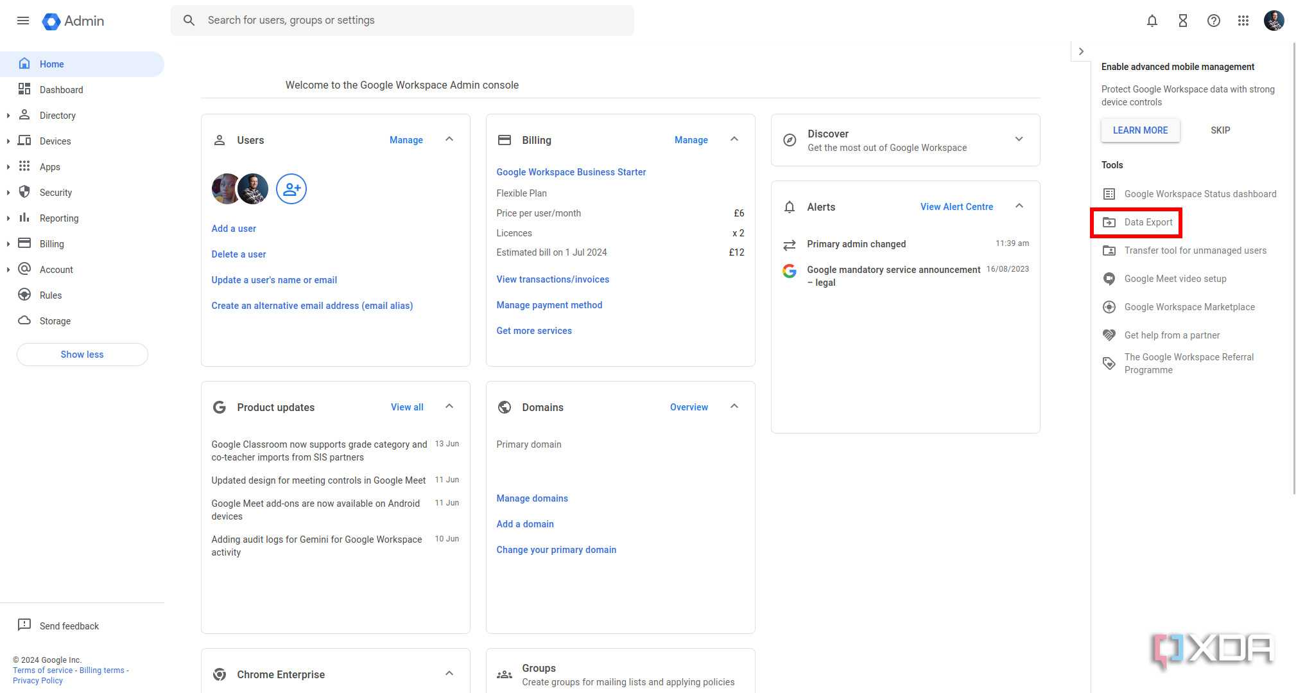Expand the Devices sidebar section
The height and width of the screenshot is (693, 1296).
pos(8,141)
